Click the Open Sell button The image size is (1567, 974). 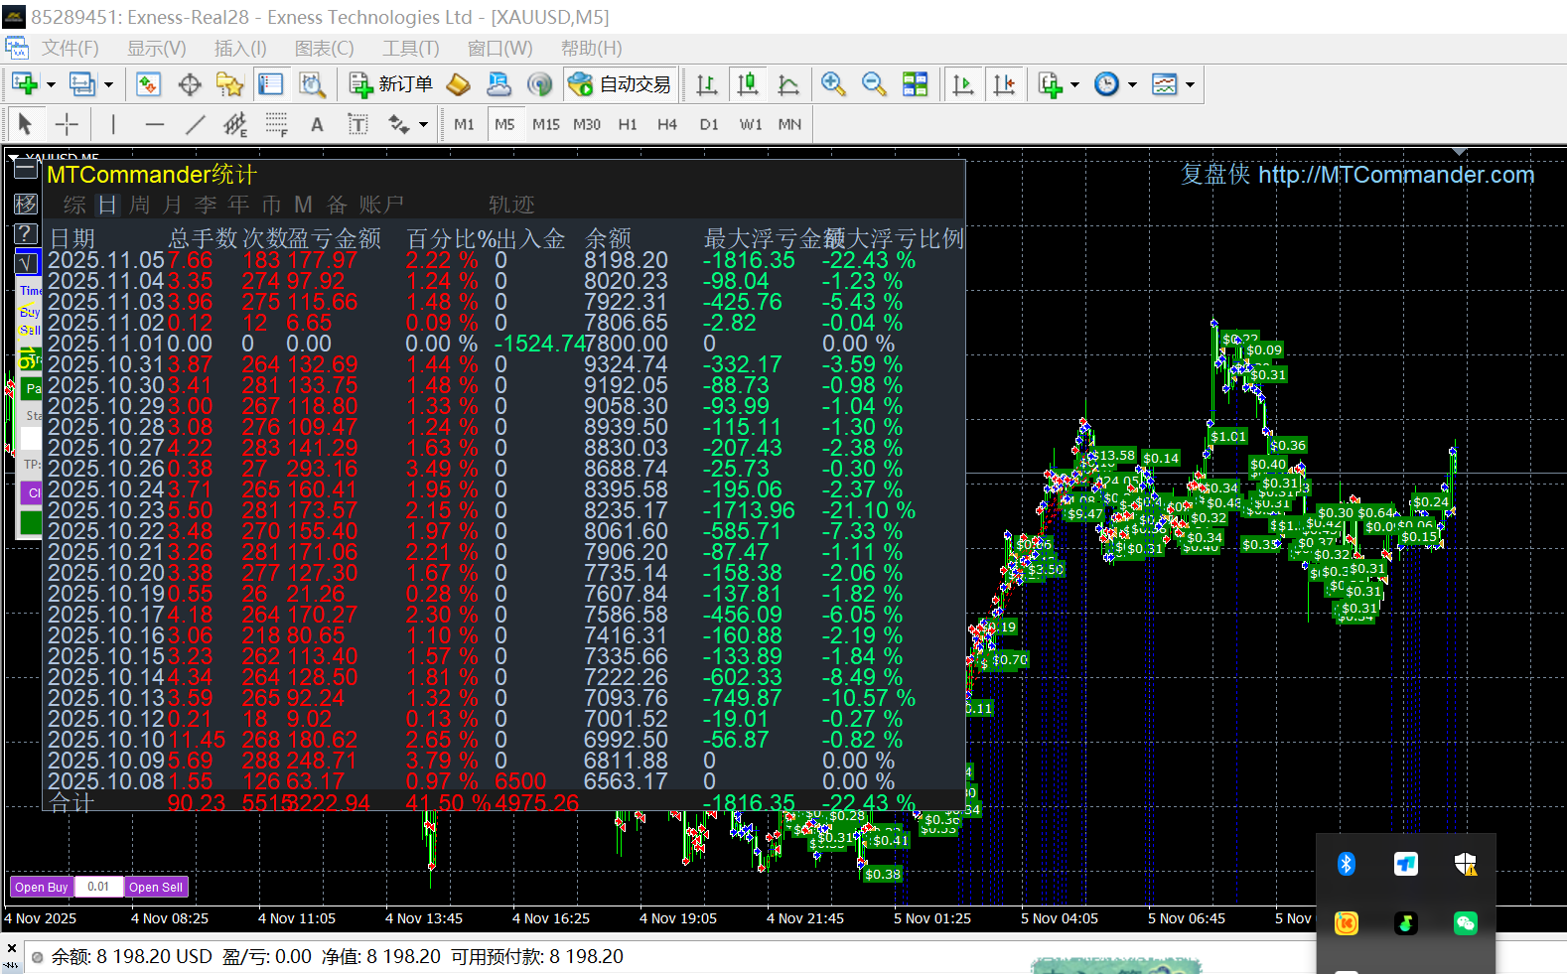coord(156,887)
